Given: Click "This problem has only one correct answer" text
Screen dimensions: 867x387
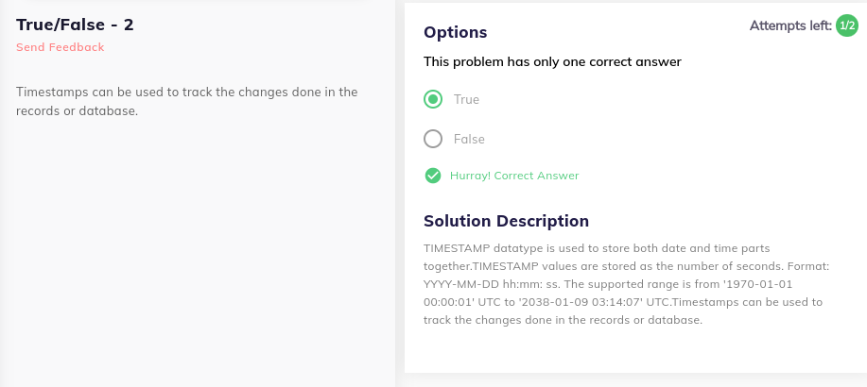Looking at the screenshot, I should [552, 62].
